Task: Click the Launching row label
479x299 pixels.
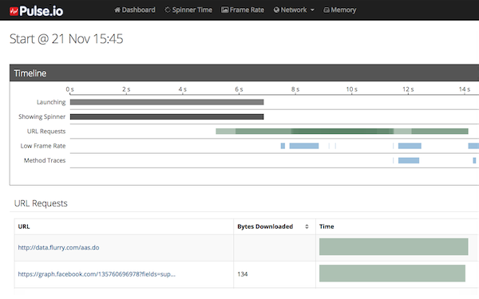Action: [x=51, y=102]
